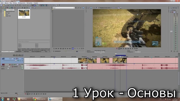This screenshot has width=180, height=101.
Task: Switch to the Видеоэффекты tab
Action: click(x=36, y=52)
